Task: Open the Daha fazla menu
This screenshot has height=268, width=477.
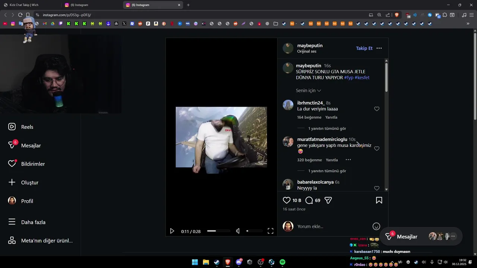Action: click(x=27, y=222)
